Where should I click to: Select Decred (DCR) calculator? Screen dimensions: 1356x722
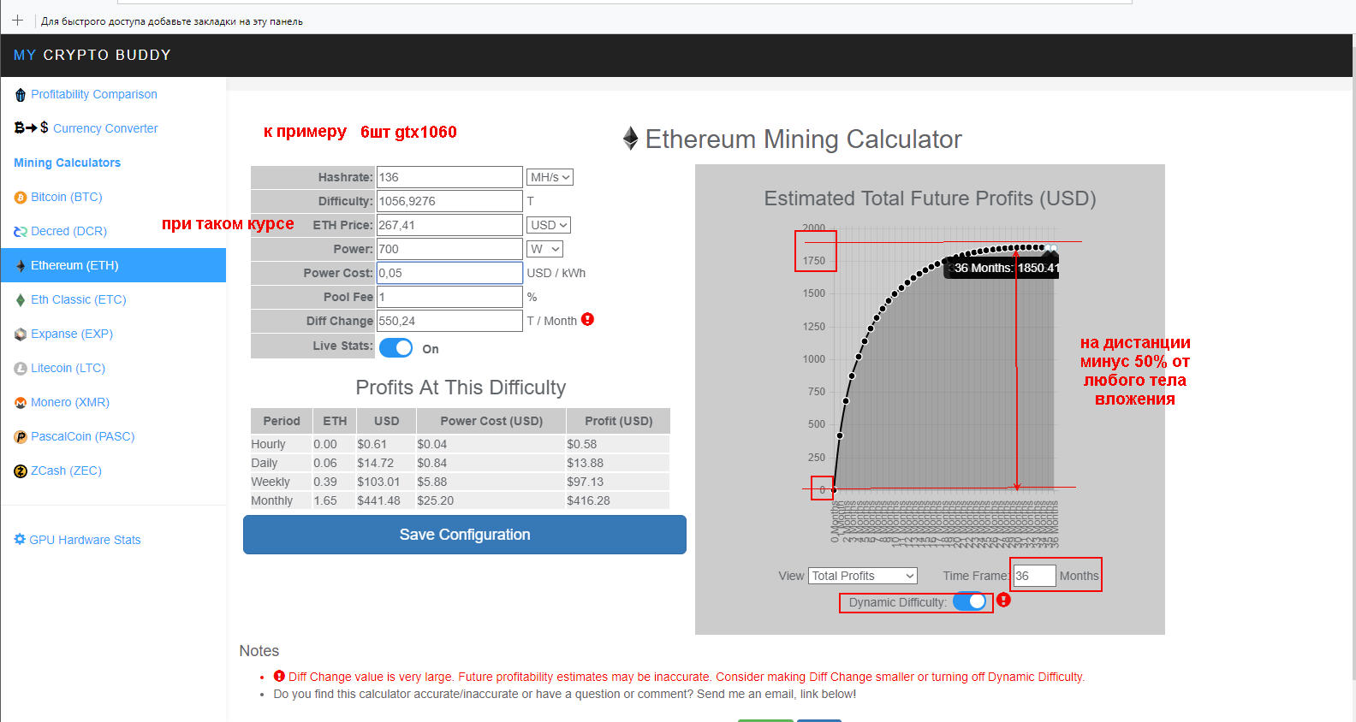[68, 231]
